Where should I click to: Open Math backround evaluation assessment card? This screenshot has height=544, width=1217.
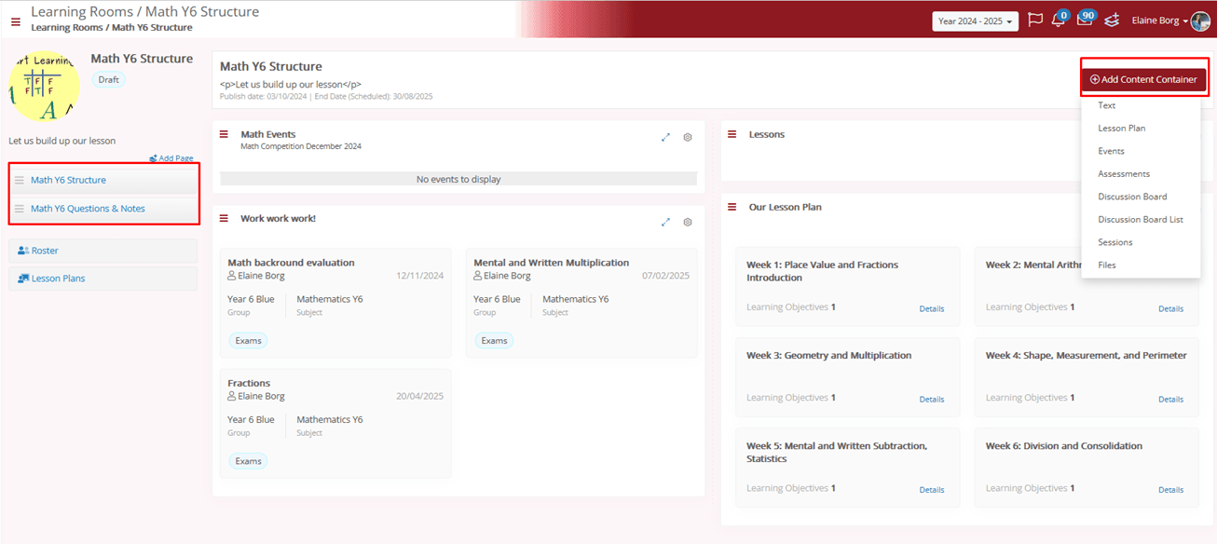click(335, 303)
